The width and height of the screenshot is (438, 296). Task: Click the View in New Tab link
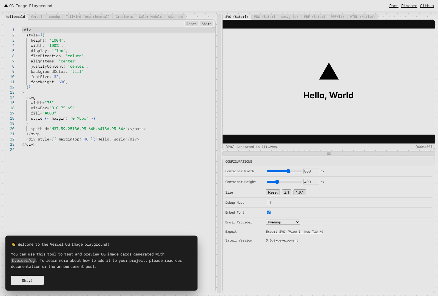[305, 232]
